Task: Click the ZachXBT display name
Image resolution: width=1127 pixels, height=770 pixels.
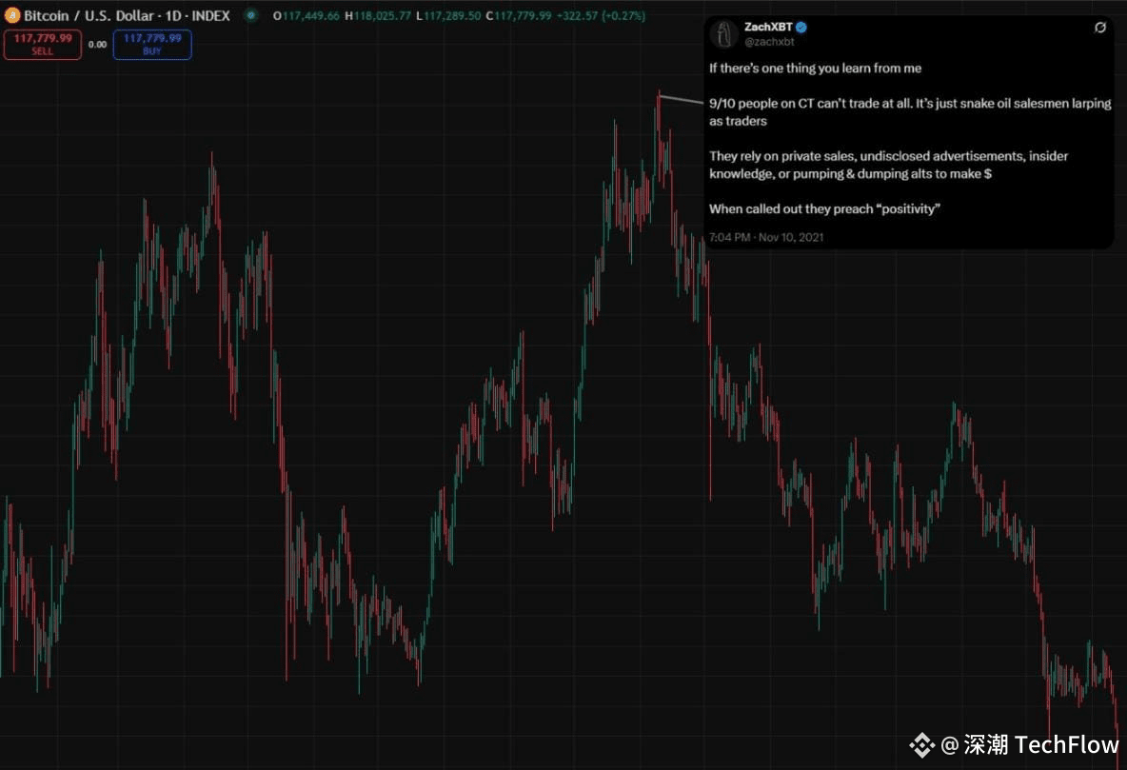Action: click(767, 27)
